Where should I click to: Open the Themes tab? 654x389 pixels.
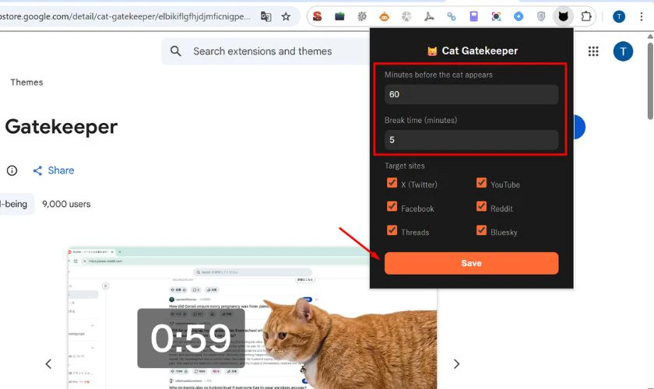pos(26,82)
